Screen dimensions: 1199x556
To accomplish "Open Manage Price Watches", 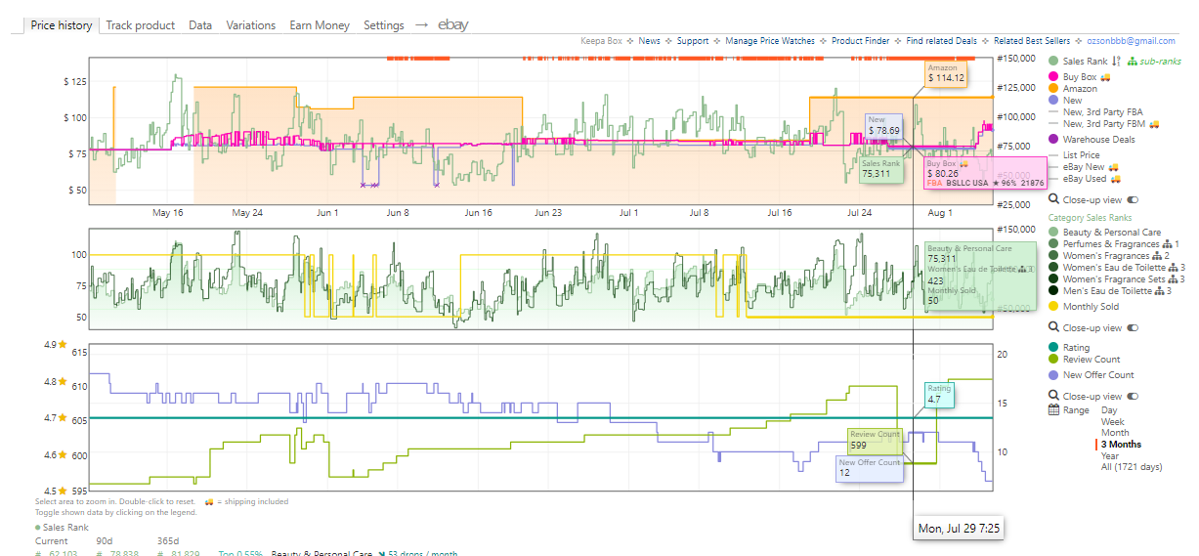I will pyautogui.click(x=770, y=41).
